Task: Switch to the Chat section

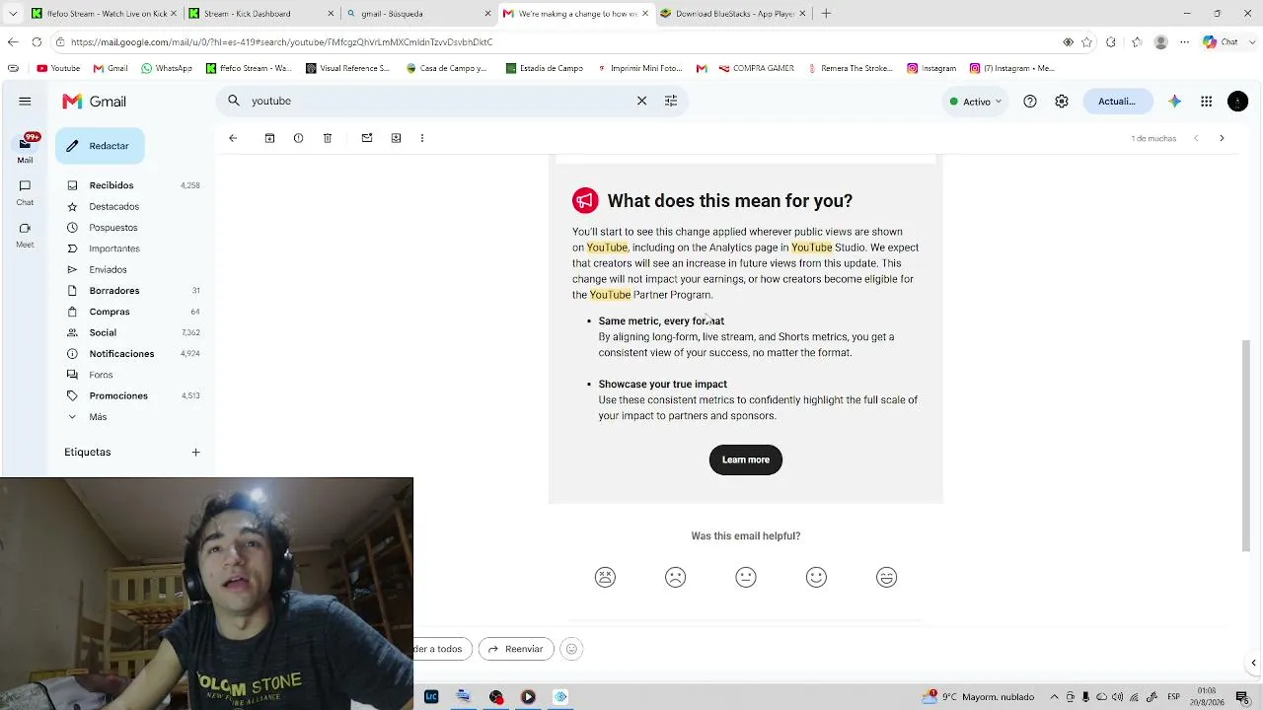Action: (25, 191)
